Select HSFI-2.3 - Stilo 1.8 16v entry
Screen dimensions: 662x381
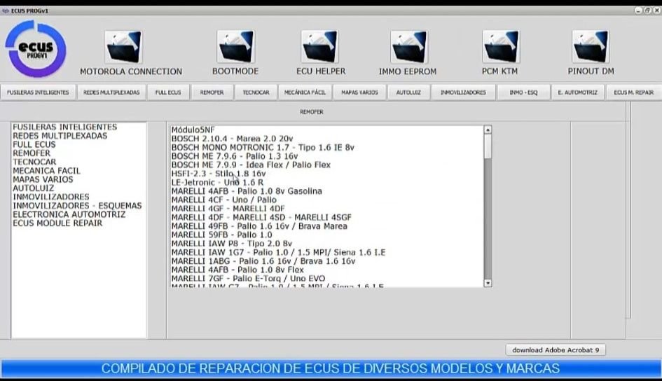[218, 174]
